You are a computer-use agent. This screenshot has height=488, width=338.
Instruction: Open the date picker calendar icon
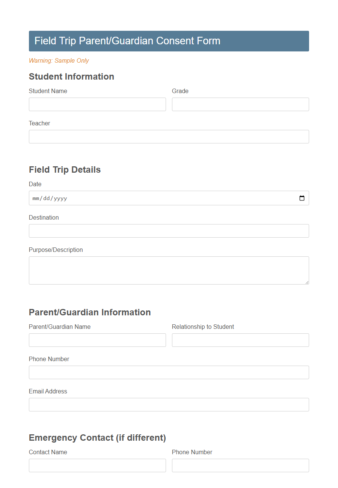point(302,198)
